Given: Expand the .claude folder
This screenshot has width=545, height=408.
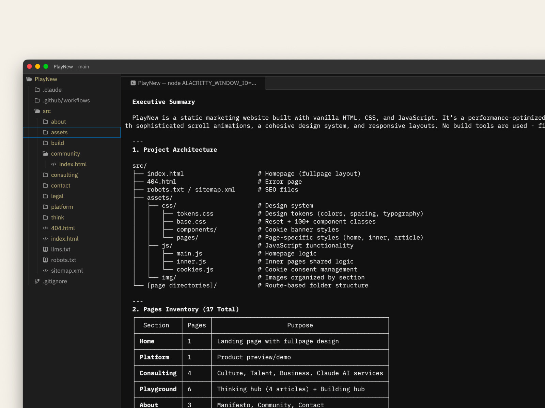Looking at the screenshot, I should (x=52, y=90).
